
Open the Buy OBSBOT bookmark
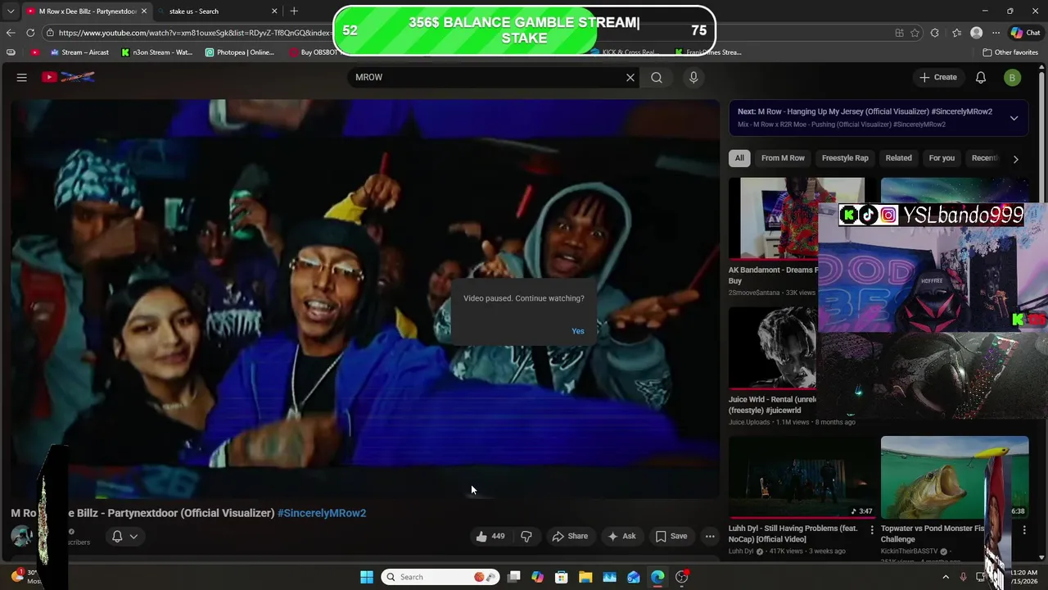(x=314, y=52)
